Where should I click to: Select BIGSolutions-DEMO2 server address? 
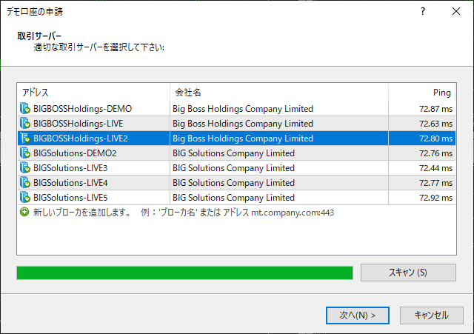coord(75,153)
